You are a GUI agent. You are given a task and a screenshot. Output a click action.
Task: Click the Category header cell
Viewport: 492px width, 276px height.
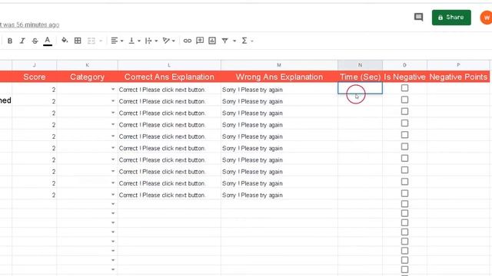(x=87, y=77)
